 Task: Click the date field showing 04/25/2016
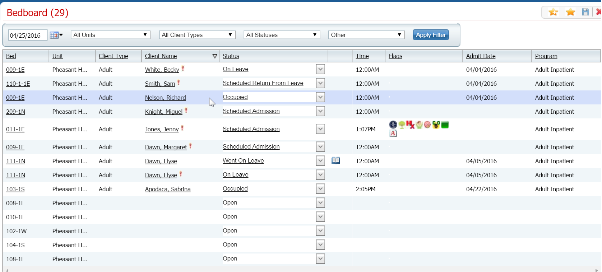coord(27,35)
